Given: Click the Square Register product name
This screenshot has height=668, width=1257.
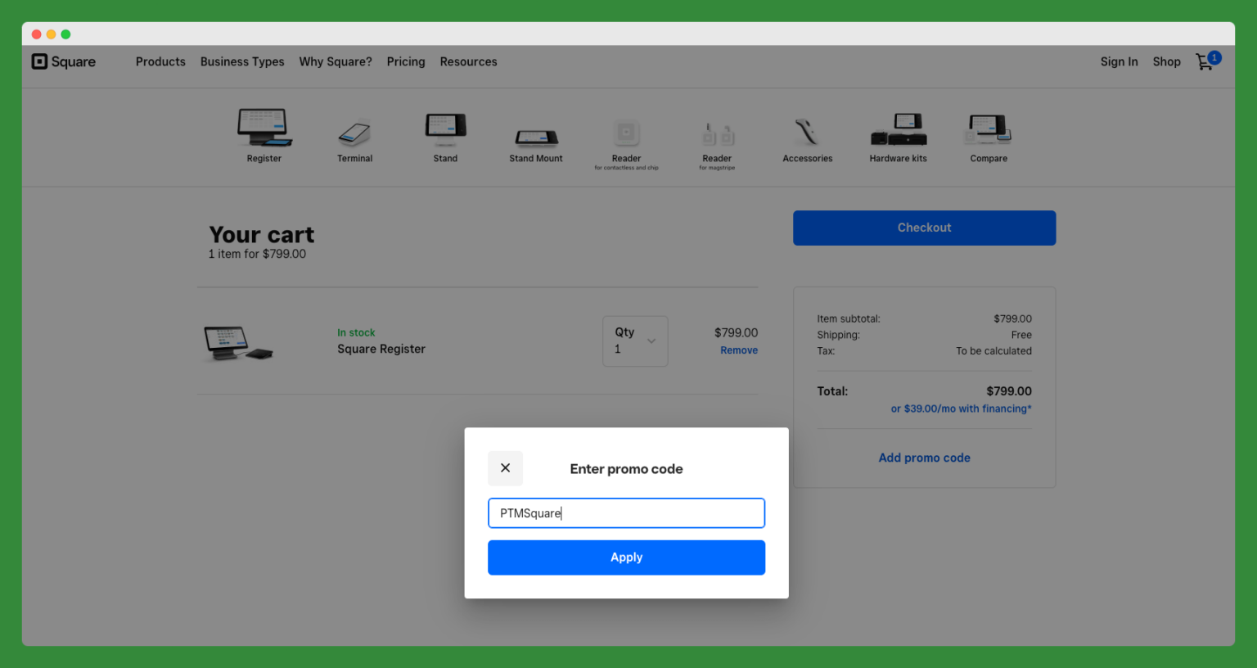Looking at the screenshot, I should click(x=381, y=349).
